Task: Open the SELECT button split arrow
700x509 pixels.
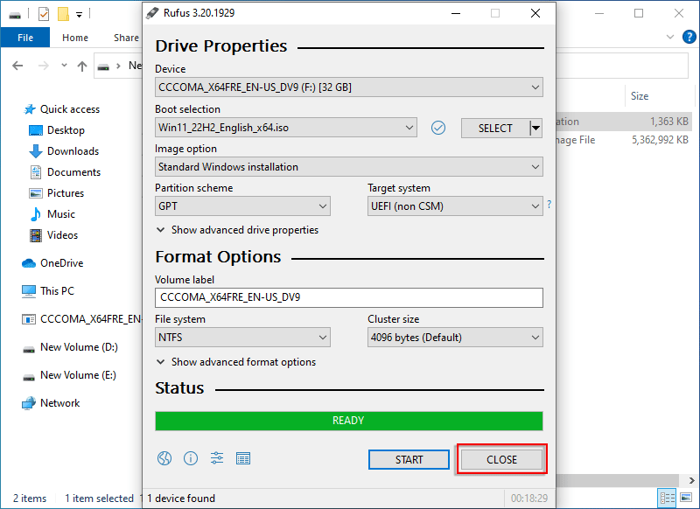Action: tap(535, 128)
